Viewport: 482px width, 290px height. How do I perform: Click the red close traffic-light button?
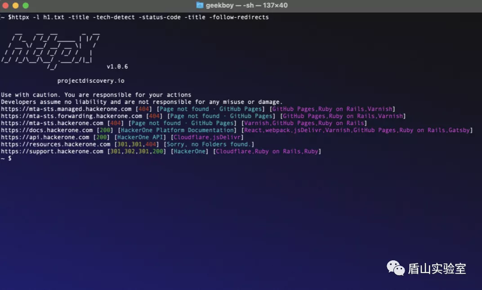(x=5, y=5)
